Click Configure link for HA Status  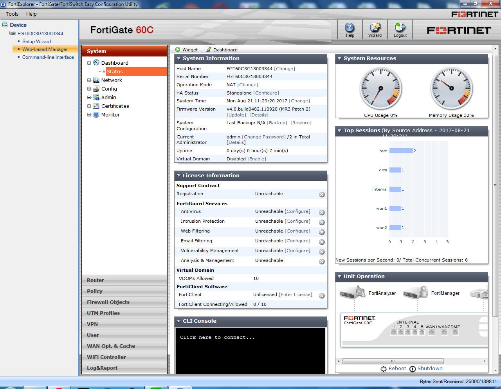266,93
